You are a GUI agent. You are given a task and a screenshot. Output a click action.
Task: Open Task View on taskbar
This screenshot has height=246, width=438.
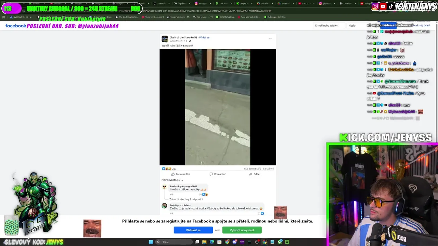[x=197, y=242]
